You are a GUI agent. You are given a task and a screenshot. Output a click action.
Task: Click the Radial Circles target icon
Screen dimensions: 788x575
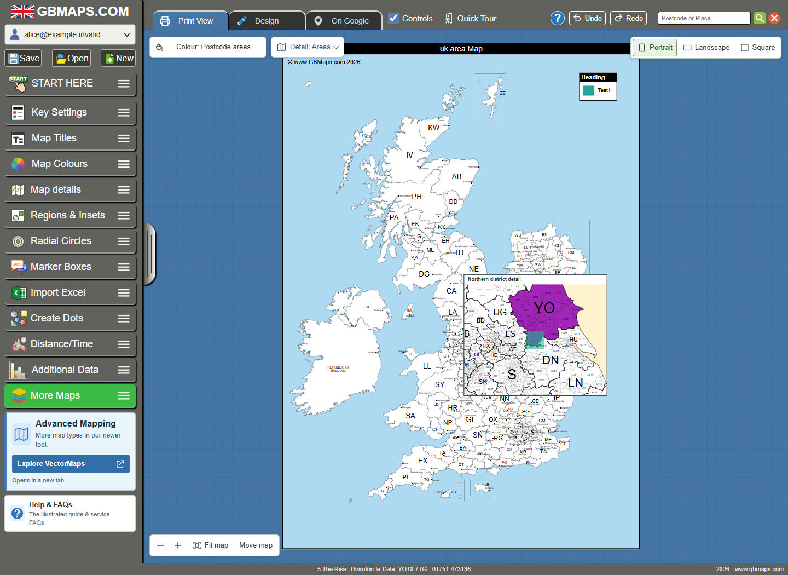(x=18, y=242)
